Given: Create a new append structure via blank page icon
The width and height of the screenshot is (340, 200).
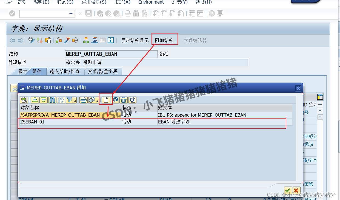Looking at the screenshot, I should [x=106, y=100].
